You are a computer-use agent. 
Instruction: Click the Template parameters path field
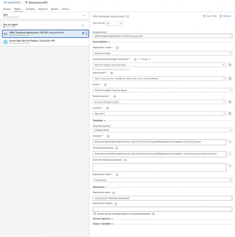point(159,154)
